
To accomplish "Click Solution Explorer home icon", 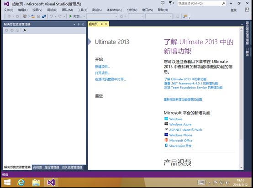I will click(17, 30).
